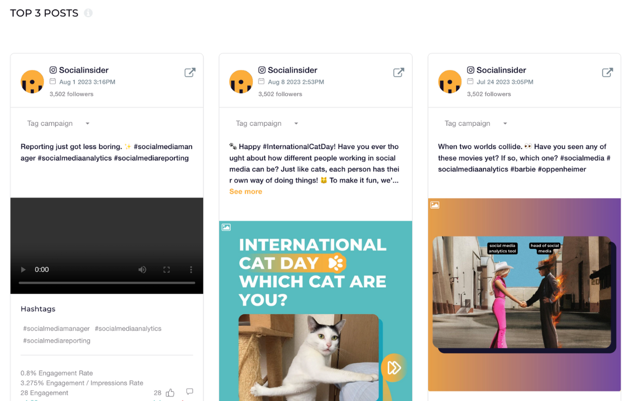Screen dimensions: 633x401
Task: Click the 3.275% Engagement / Impressions Rate stat
Action: point(82,383)
